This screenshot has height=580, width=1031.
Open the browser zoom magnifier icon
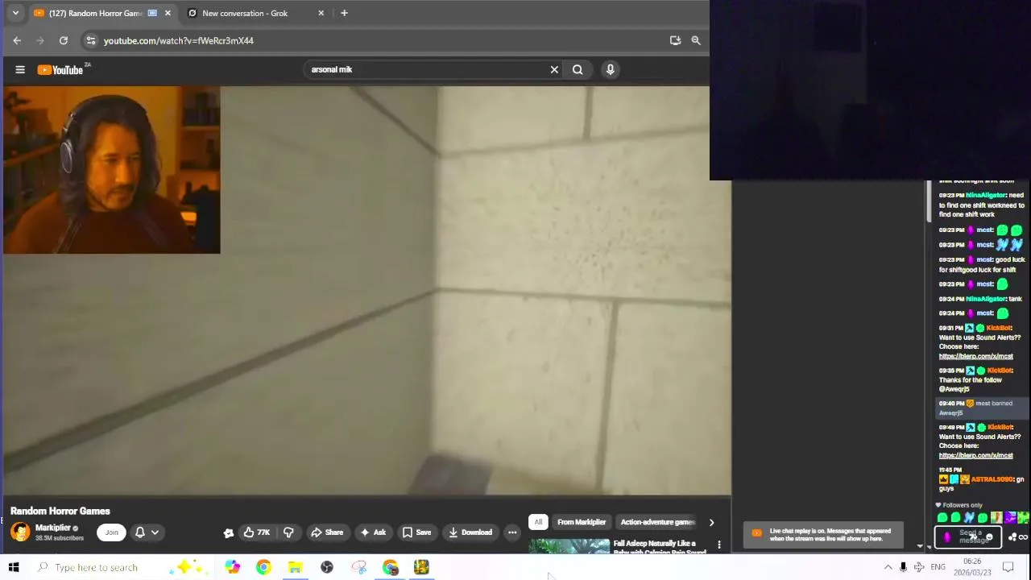[696, 40]
